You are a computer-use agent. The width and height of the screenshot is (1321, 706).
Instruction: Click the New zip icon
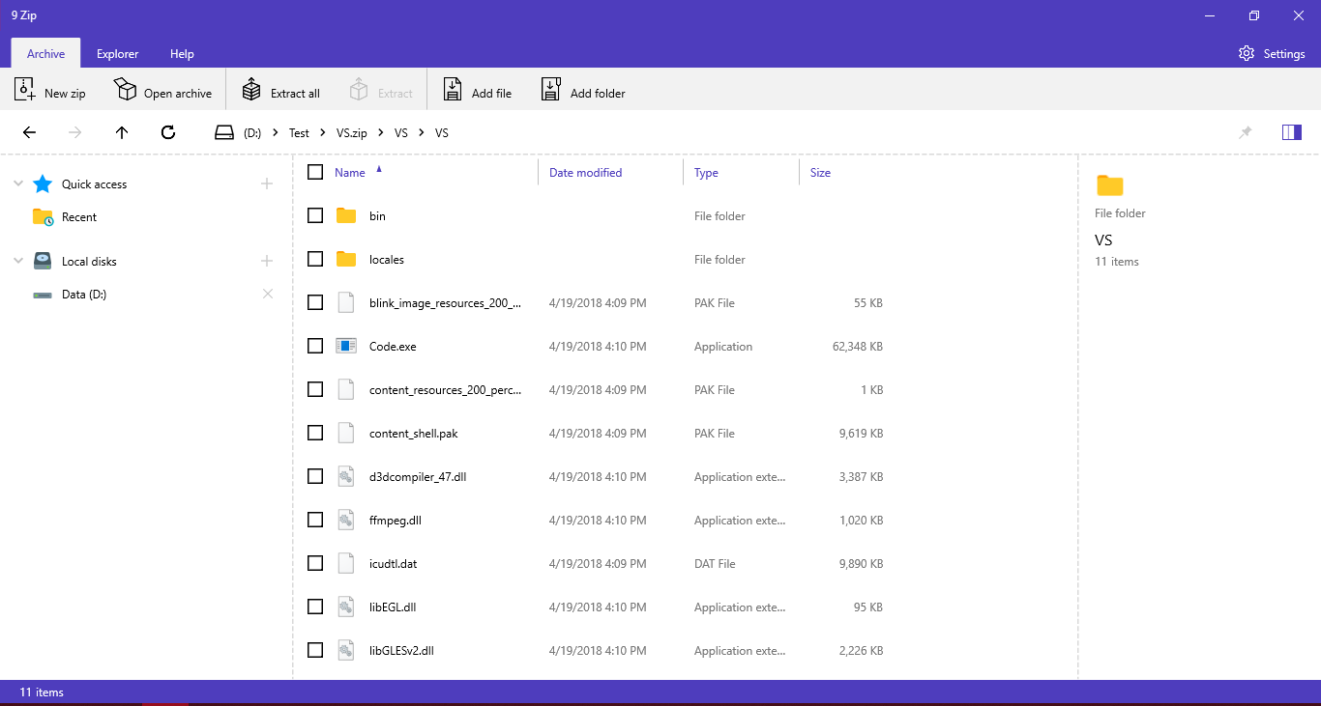(x=25, y=89)
